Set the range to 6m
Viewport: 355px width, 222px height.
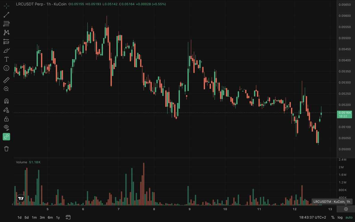[50, 217]
